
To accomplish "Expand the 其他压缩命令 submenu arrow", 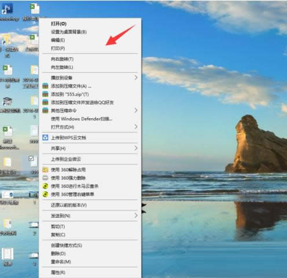I will [x=136, y=111].
